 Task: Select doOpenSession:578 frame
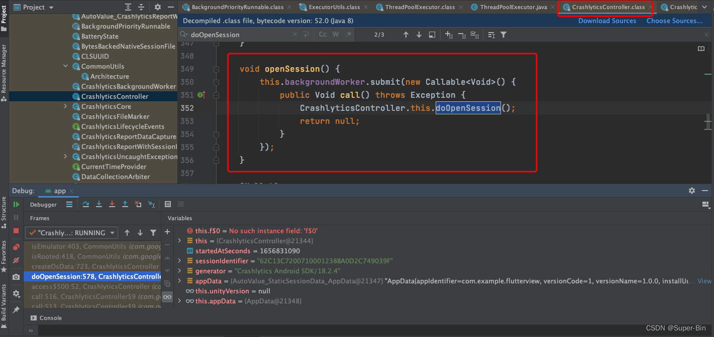tap(93, 276)
